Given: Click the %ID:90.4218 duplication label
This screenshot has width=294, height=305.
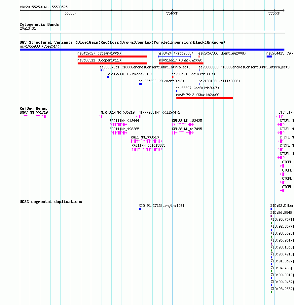Looking at the screenshot, I should pos(282,254).
